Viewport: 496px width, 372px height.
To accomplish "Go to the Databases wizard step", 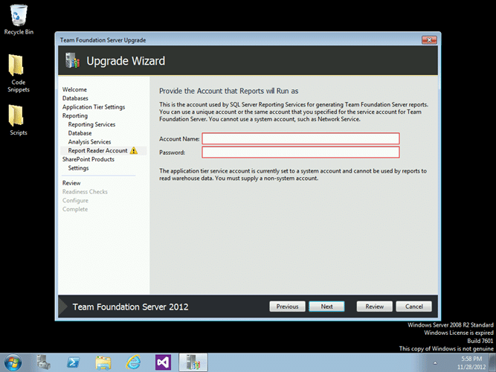I will pyautogui.click(x=75, y=98).
